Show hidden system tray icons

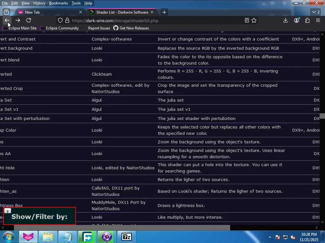(270, 237)
